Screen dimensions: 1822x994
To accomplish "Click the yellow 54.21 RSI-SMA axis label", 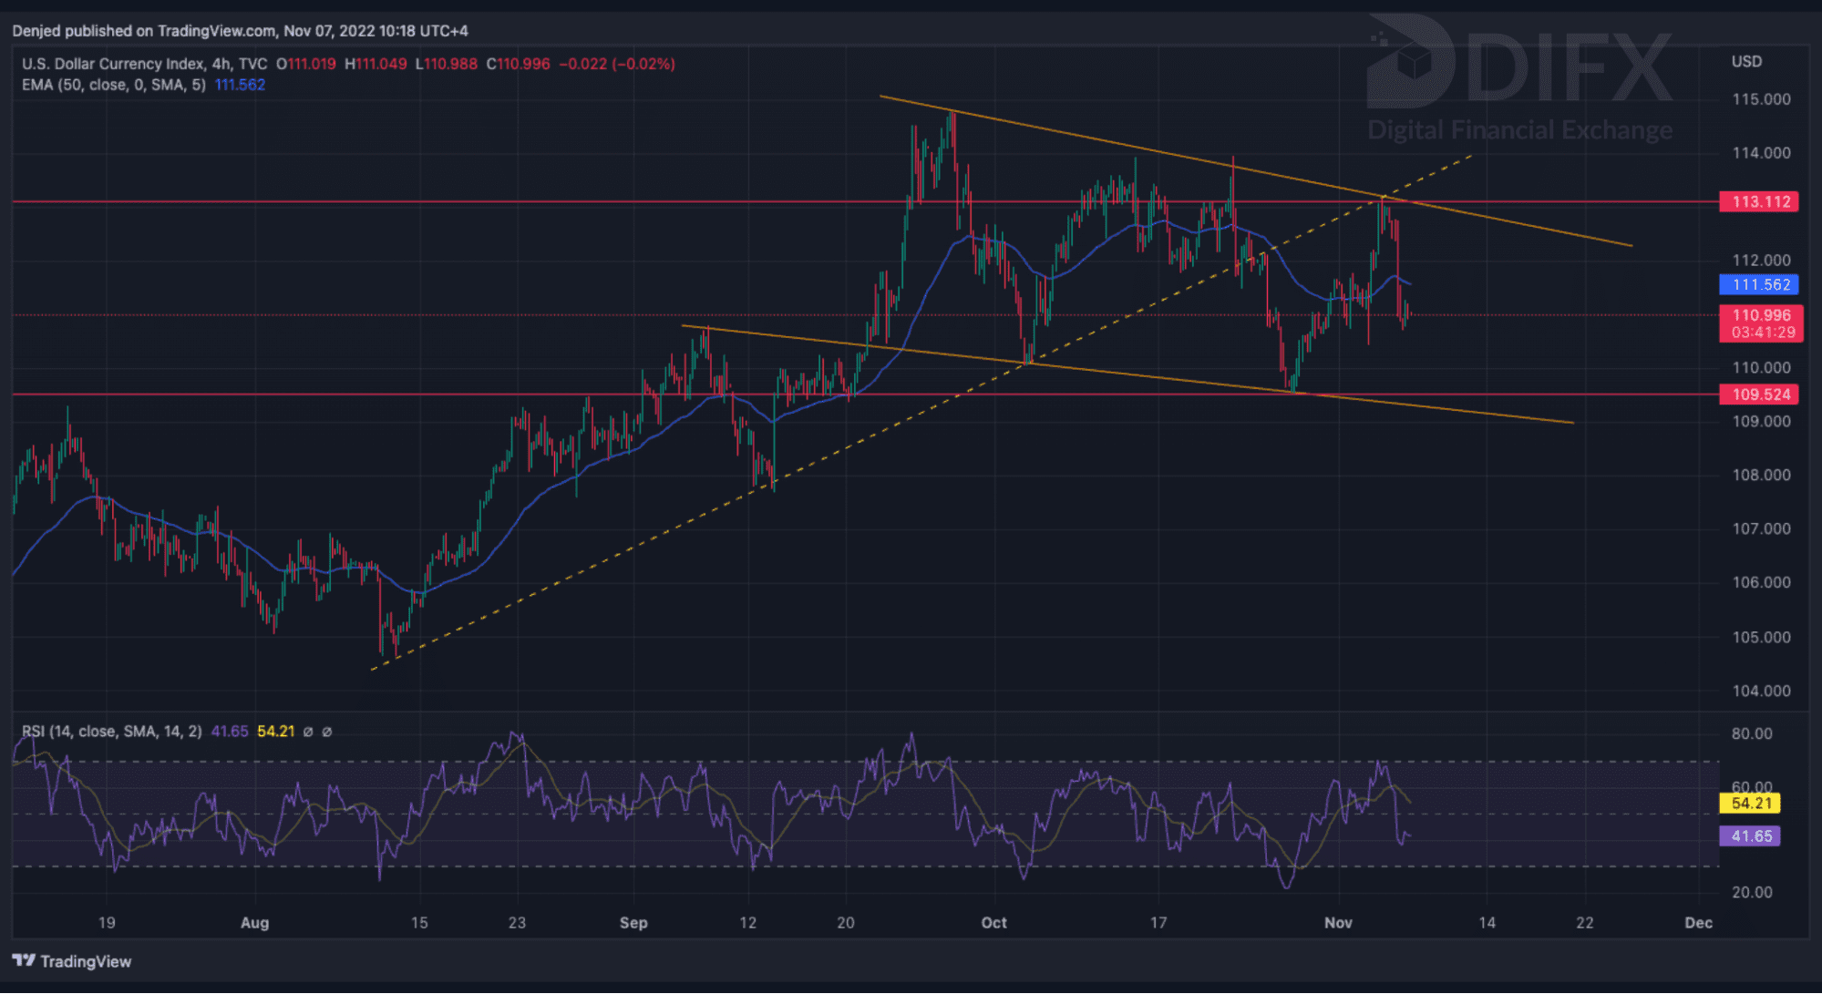I will (x=1750, y=803).
